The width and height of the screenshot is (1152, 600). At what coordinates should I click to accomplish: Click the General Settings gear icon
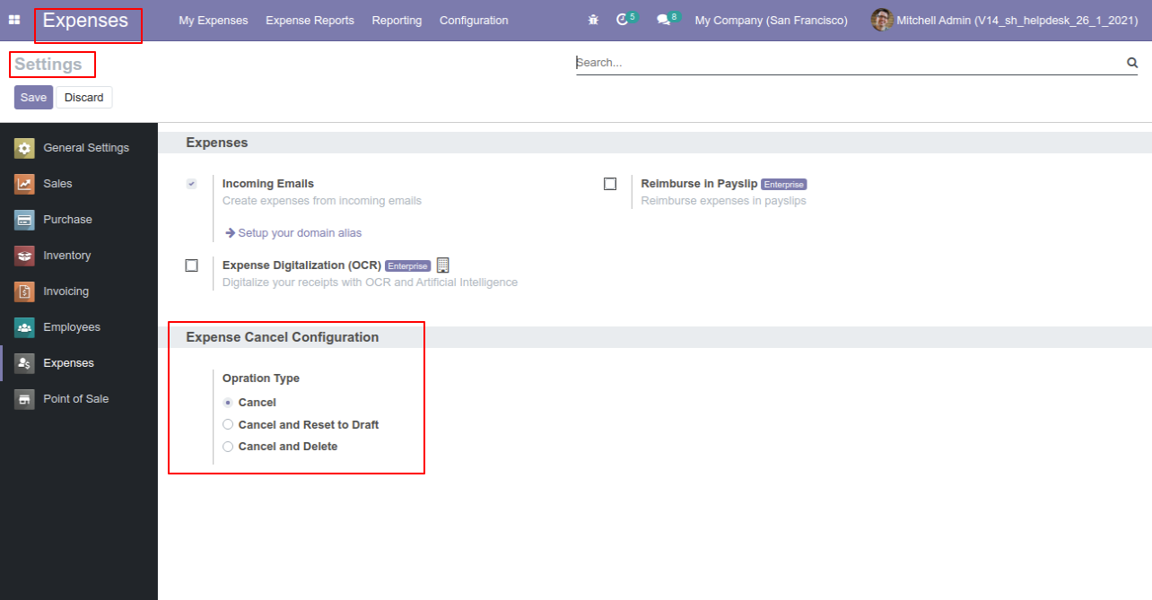(24, 148)
